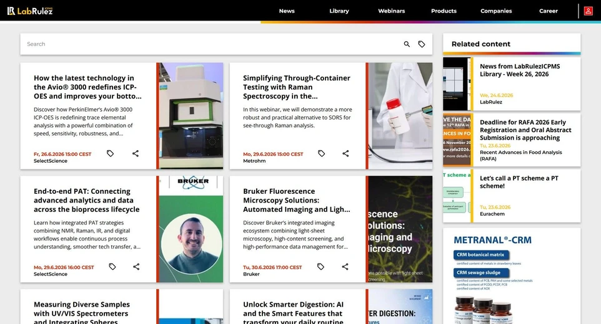Open News from LabRulezICPMS Library Week 26
The image size is (601, 324).
pos(520,70)
